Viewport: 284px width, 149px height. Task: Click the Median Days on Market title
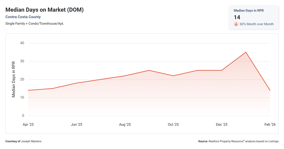[45, 10]
